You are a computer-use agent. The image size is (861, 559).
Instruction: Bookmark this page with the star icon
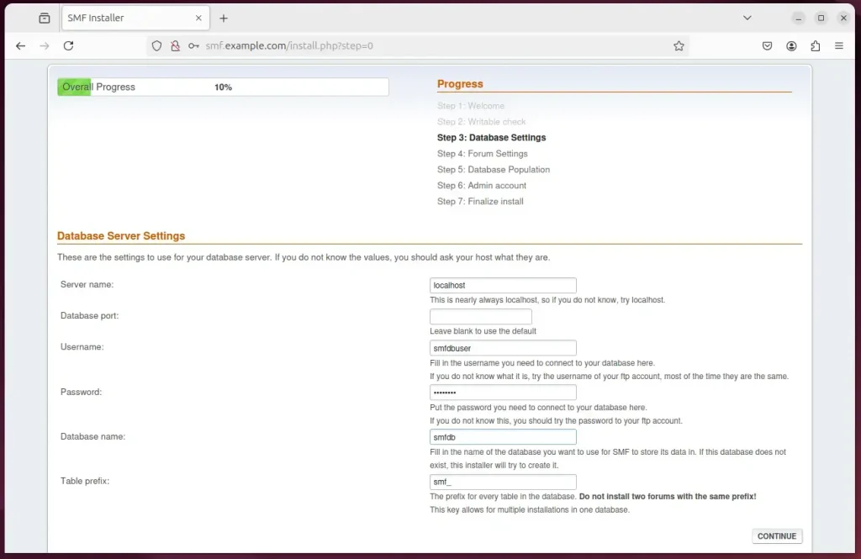679,46
